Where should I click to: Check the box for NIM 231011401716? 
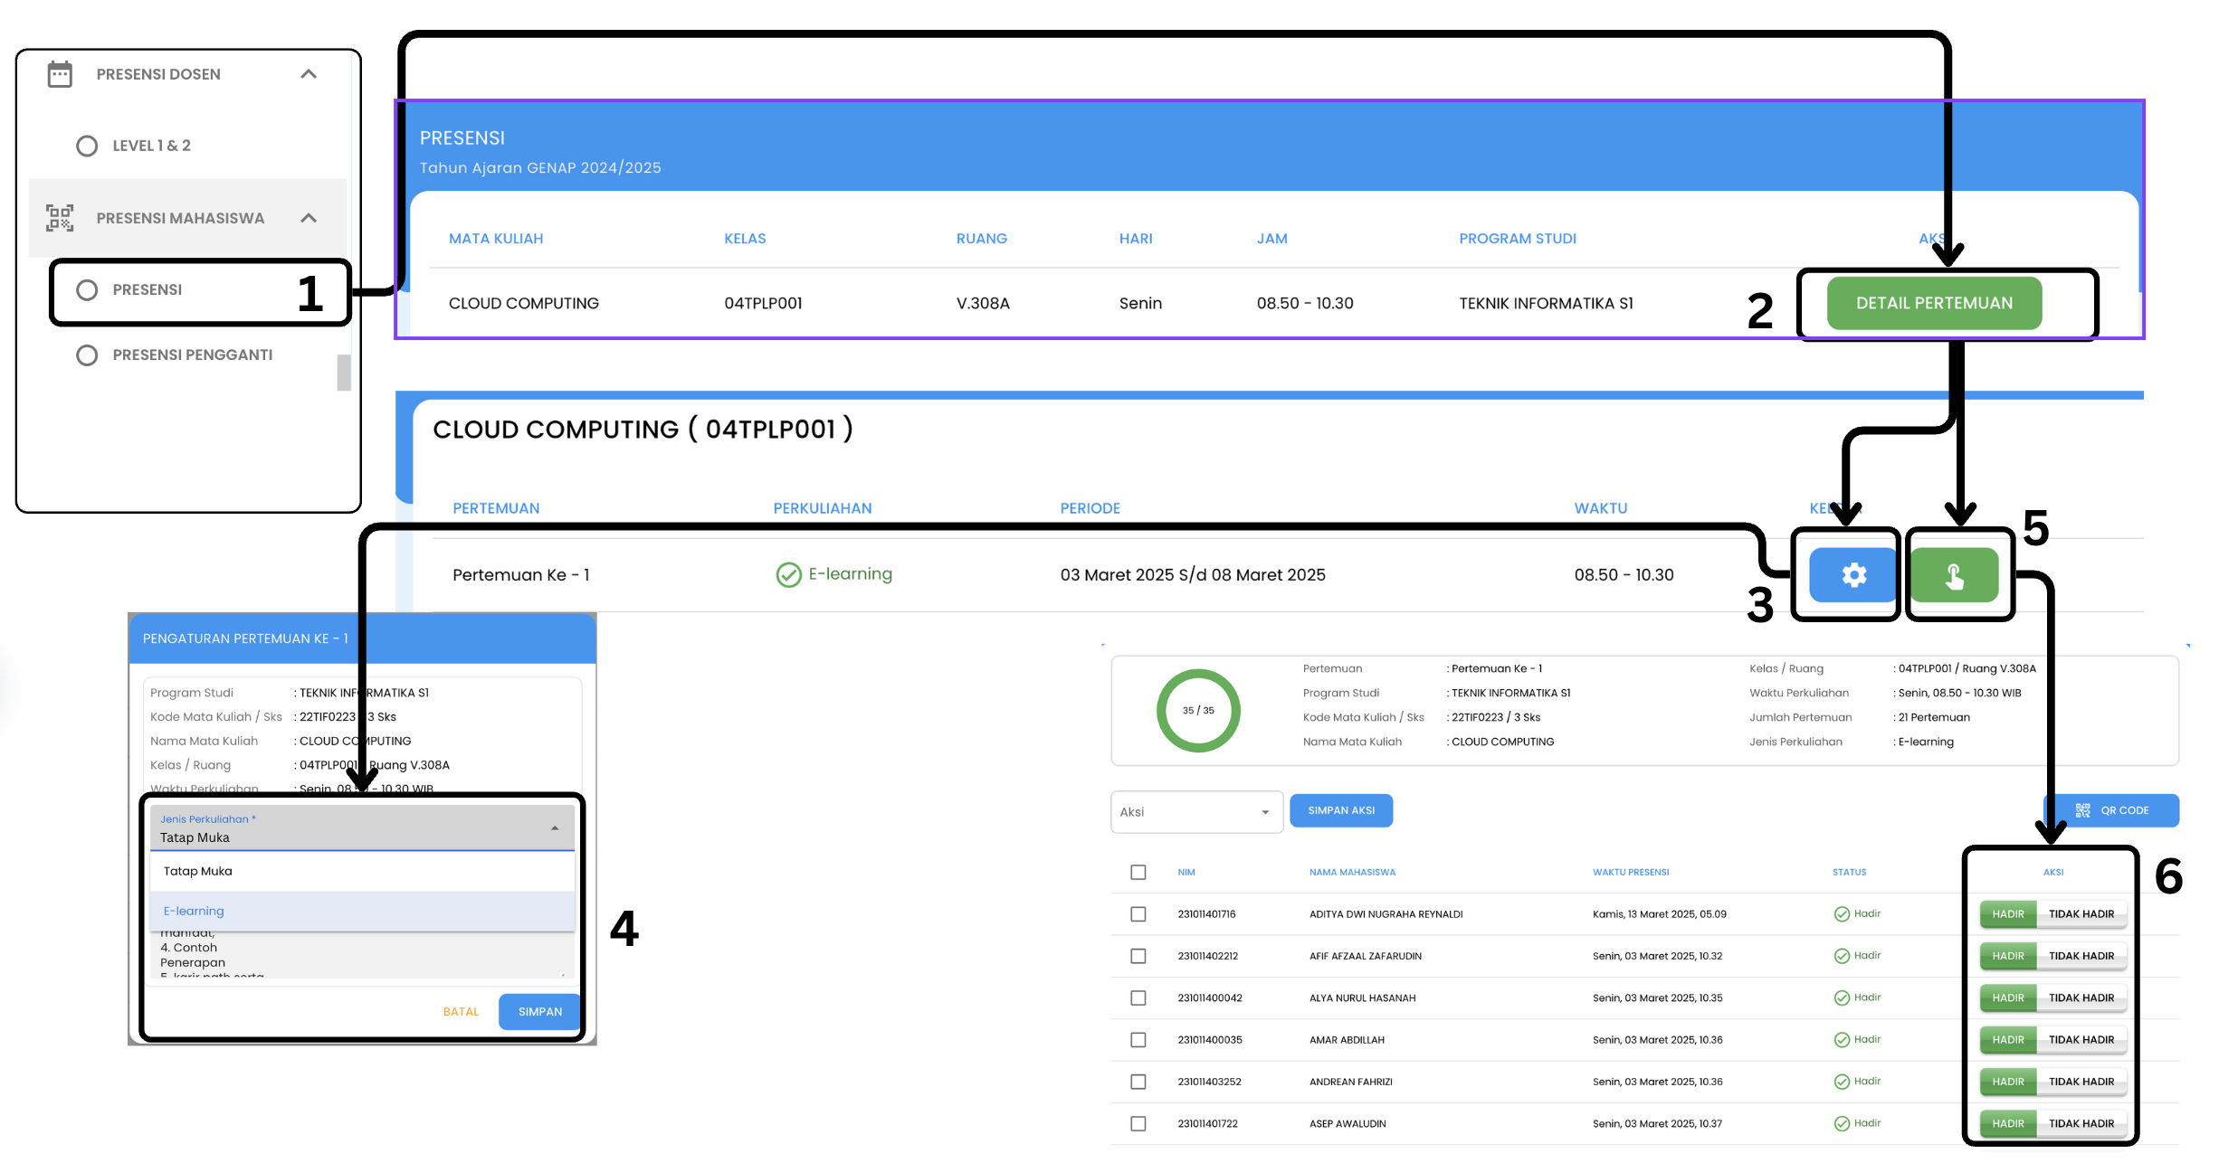(x=1138, y=914)
